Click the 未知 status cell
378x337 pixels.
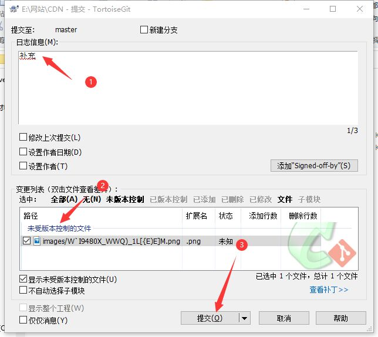[x=225, y=241]
